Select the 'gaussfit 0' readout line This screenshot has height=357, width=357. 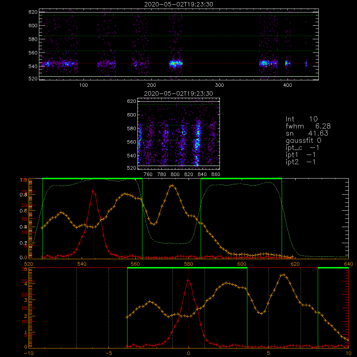tap(303, 140)
